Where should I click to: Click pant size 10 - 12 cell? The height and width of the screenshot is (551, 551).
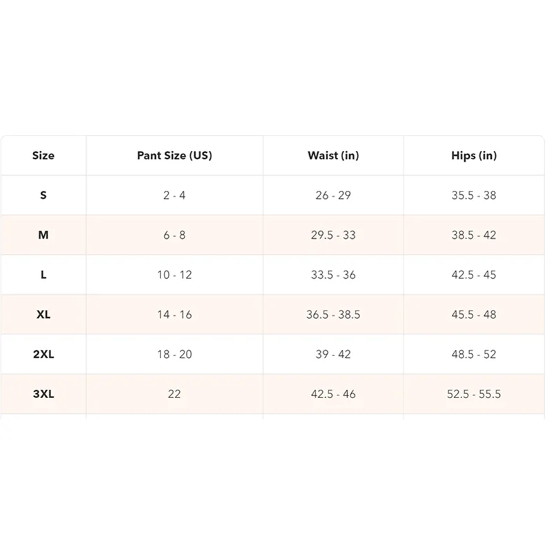pos(174,275)
